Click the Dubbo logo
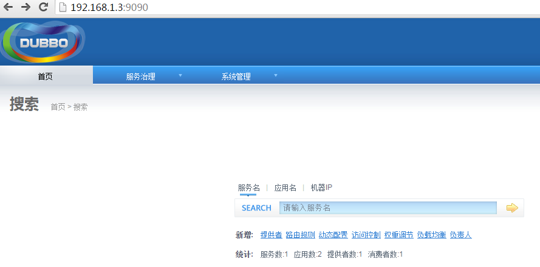Screen dimensions: 540x267 click(x=43, y=42)
